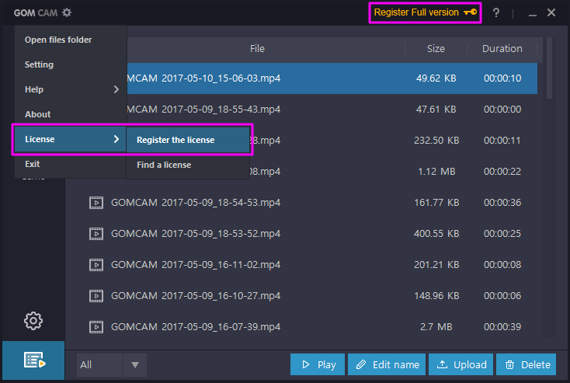Select About in the menu
The width and height of the screenshot is (570, 383).
(x=71, y=114)
